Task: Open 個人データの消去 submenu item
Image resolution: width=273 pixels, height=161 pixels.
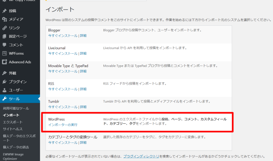Action: (16, 147)
